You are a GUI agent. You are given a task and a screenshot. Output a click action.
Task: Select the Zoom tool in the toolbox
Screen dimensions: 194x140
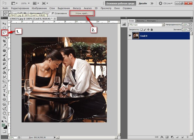[x=4, y=117]
